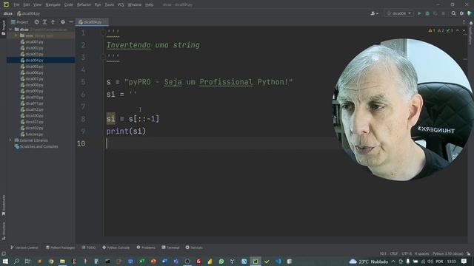The width and height of the screenshot is (474, 266).
Task: Open the Python Console tool window
Action: 116,248
